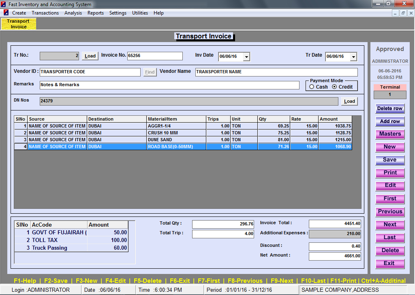Image resolution: width=415 pixels, height=295 pixels.
Task: Select the Cash payment mode
Action: click(x=312, y=87)
